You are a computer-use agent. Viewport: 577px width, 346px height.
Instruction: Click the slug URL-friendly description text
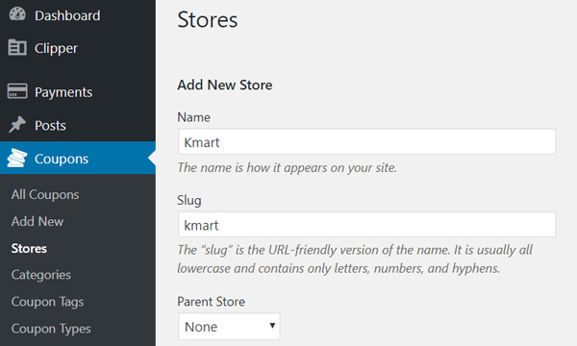(x=355, y=259)
